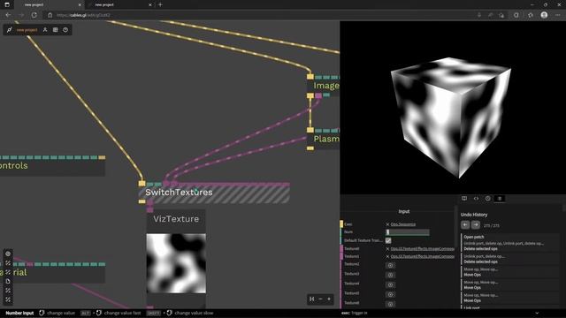Click the document/file icon in the left sidebar
The width and height of the screenshot is (566, 318).
pos(8,281)
